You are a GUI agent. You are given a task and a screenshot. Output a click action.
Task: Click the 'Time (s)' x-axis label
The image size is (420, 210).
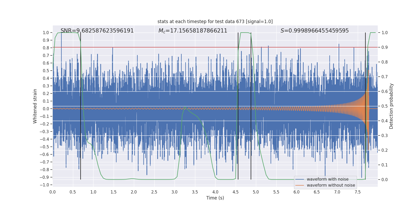click(x=215, y=198)
